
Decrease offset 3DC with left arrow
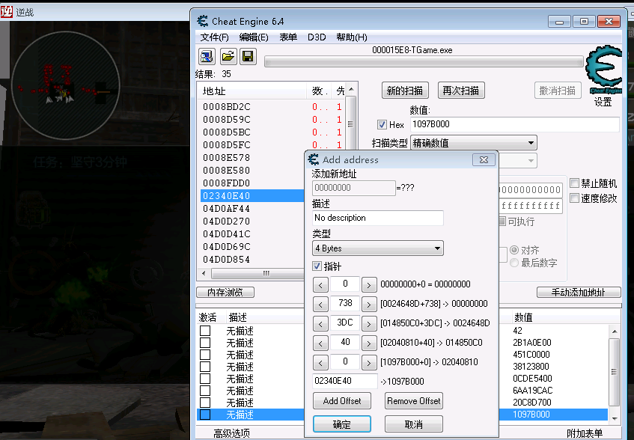(x=320, y=323)
